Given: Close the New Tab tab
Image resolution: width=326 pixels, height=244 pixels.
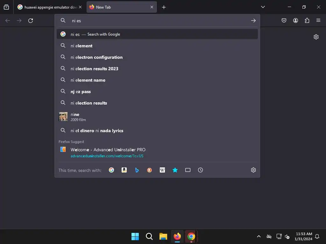Looking at the screenshot, I should coord(152,7).
